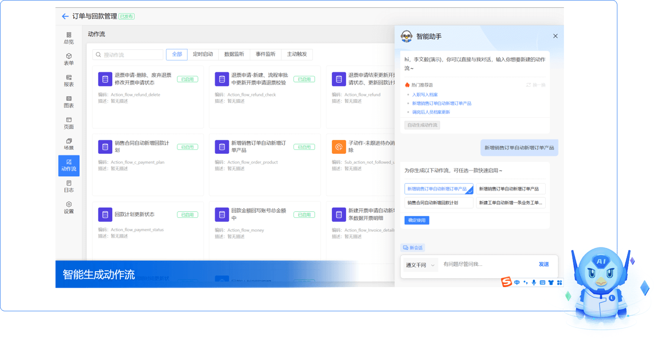This screenshot has height=338, width=654.
Task: Click the 入职写入档案 suggested link
Action: click(425, 95)
